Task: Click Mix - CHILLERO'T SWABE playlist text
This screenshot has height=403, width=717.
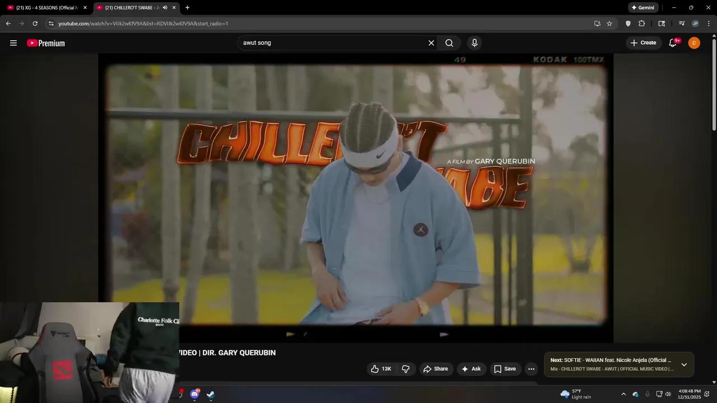Action: coord(612,369)
